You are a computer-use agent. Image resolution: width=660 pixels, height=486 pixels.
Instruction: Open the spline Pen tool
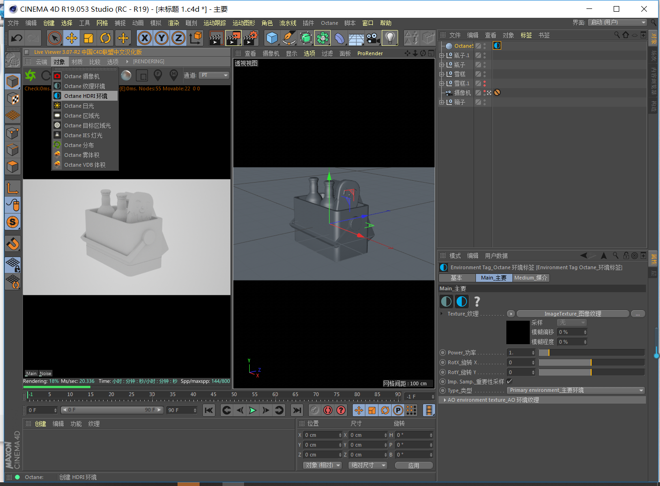[289, 38]
